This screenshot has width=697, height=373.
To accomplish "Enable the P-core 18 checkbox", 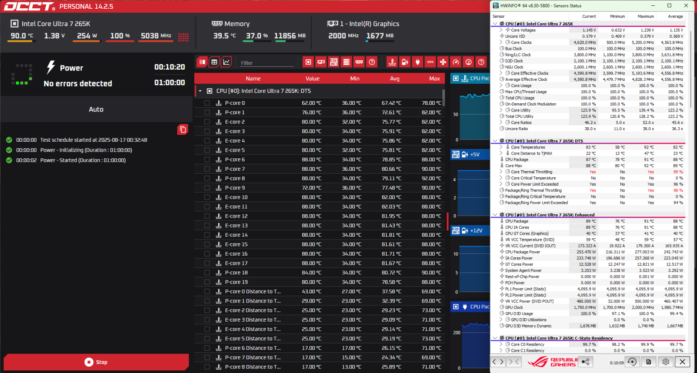I will pyautogui.click(x=207, y=273).
